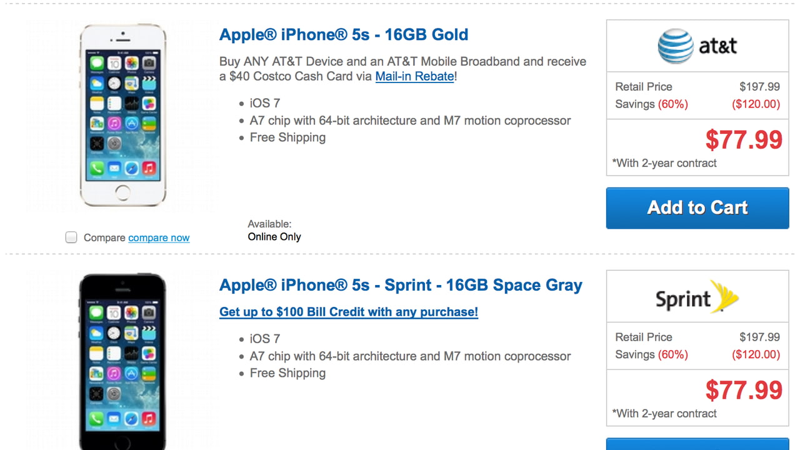This screenshot has width=800, height=450.
Task: Click the space gray iPhone product image
Action: coord(122,362)
